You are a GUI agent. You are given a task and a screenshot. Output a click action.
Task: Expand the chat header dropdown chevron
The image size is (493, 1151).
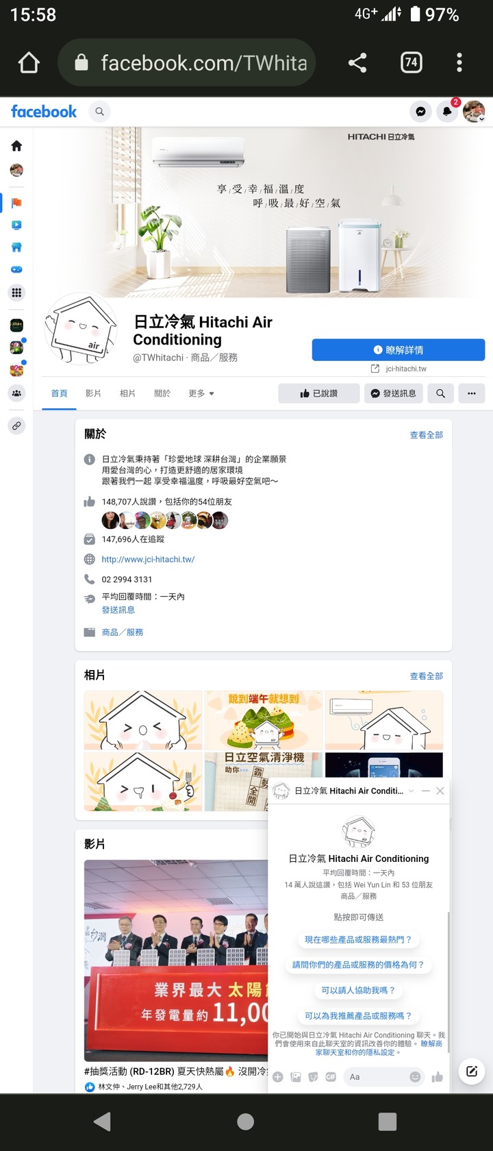point(411,791)
